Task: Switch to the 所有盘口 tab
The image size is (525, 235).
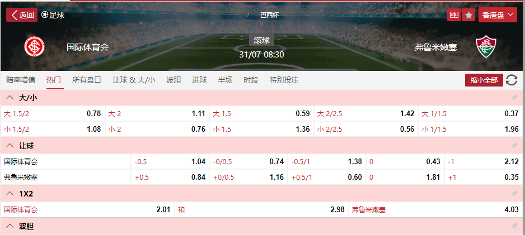Action: pyautogui.click(x=87, y=80)
